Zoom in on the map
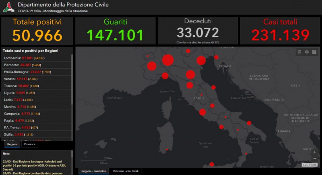322x175 pixels. coord(315,152)
